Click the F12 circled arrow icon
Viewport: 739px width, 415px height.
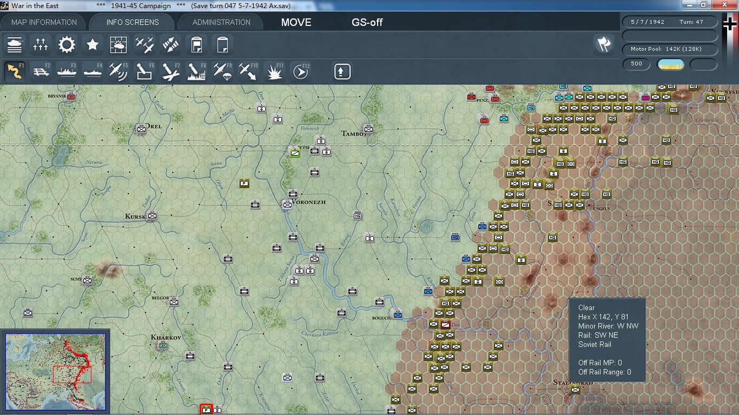[300, 71]
